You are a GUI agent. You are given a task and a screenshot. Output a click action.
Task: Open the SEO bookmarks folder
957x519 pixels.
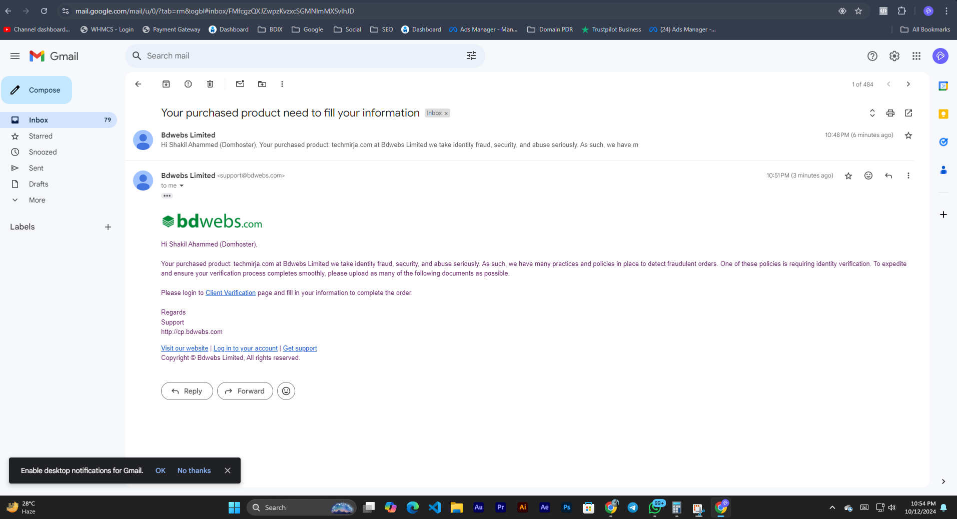pyautogui.click(x=381, y=29)
